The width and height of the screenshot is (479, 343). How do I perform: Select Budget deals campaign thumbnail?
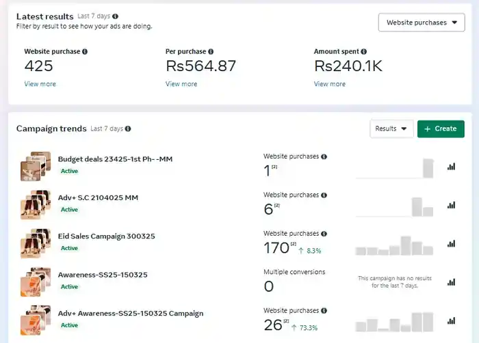(36, 166)
